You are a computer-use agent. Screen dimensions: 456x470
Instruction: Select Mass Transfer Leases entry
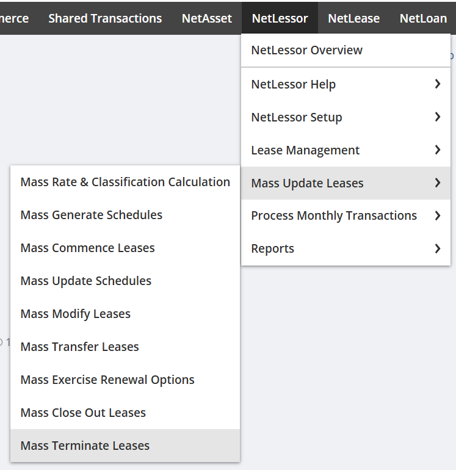click(80, 347)
